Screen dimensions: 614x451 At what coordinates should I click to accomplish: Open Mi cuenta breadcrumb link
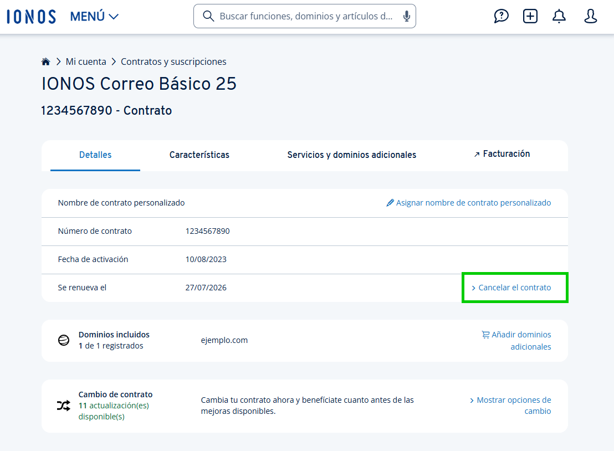coord(86,61)
